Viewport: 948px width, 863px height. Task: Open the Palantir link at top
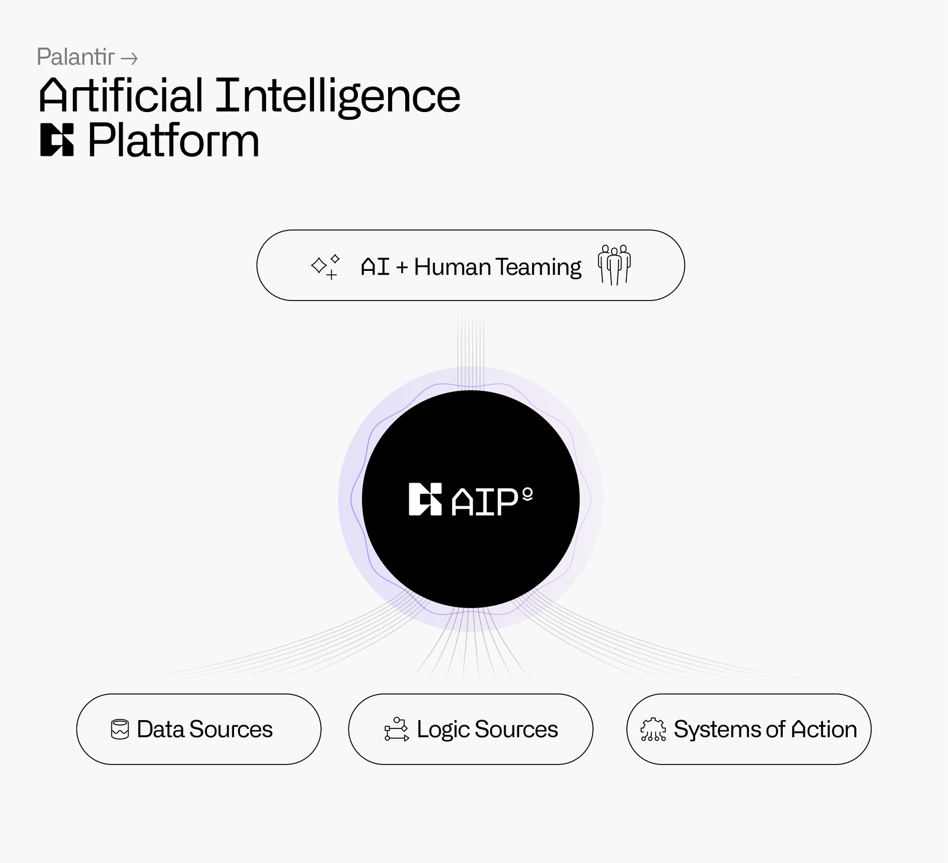(x=75, y=57)
